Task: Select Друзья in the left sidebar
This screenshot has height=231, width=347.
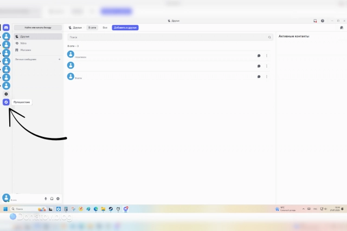Action: click(x=38, y=36)
